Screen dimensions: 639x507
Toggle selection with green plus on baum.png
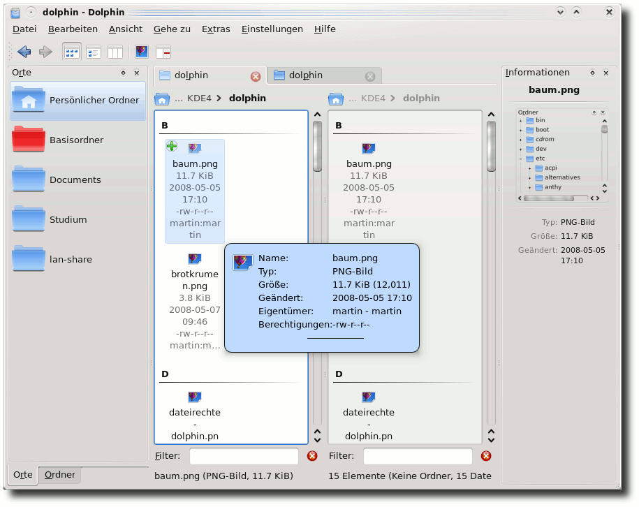coord(172,146)
